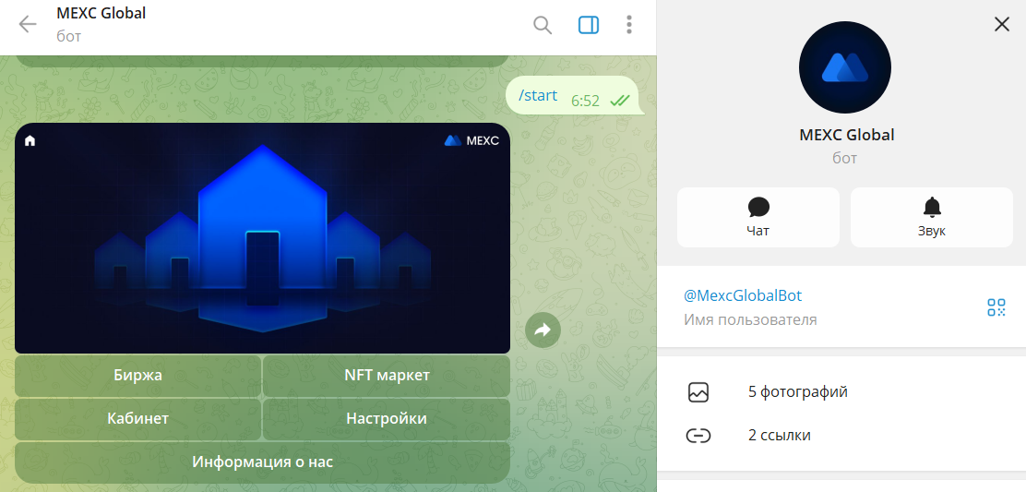Viewport: 1026px width, 492px height.
Task: Close the bot info panel
Action: 1002,25
